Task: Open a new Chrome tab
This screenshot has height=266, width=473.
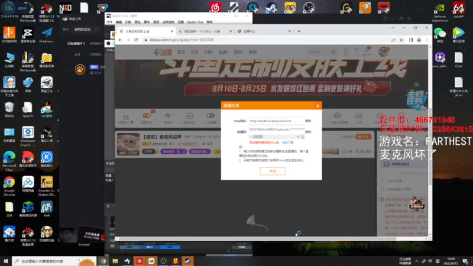Action: click(x=299, y=31)
